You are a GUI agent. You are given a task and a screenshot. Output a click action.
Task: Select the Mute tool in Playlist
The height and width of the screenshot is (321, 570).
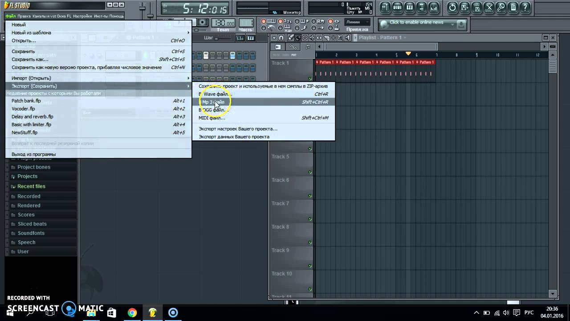pyautogui.click(x=312, y=37)
